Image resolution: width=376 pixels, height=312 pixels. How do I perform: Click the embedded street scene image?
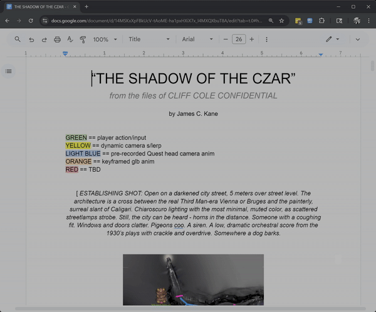[193, 279]
